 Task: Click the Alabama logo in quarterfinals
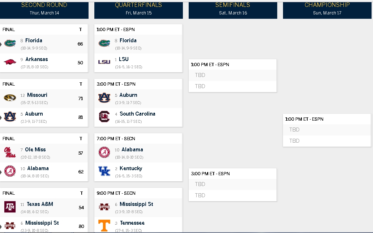point(104,152)
